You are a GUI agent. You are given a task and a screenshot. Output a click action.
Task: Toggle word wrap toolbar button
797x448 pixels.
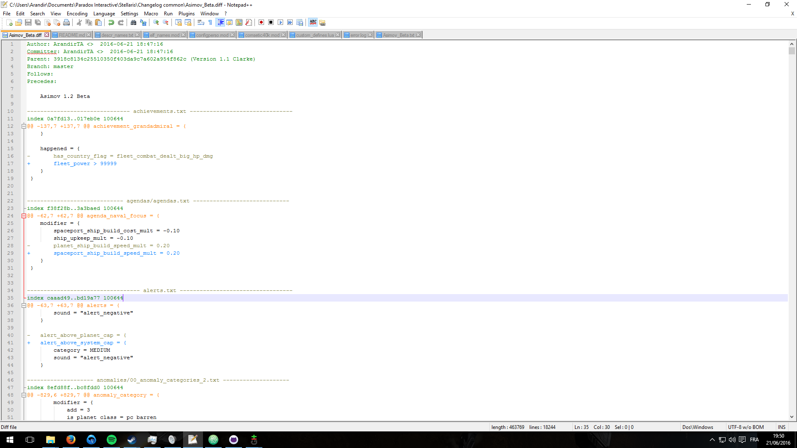[200, 22]
